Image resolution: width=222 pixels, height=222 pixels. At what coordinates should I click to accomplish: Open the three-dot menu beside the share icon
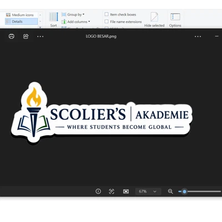[40, 37]
